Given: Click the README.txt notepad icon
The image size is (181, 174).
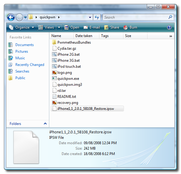Looking at the screenshot, I should coord(54,96).
